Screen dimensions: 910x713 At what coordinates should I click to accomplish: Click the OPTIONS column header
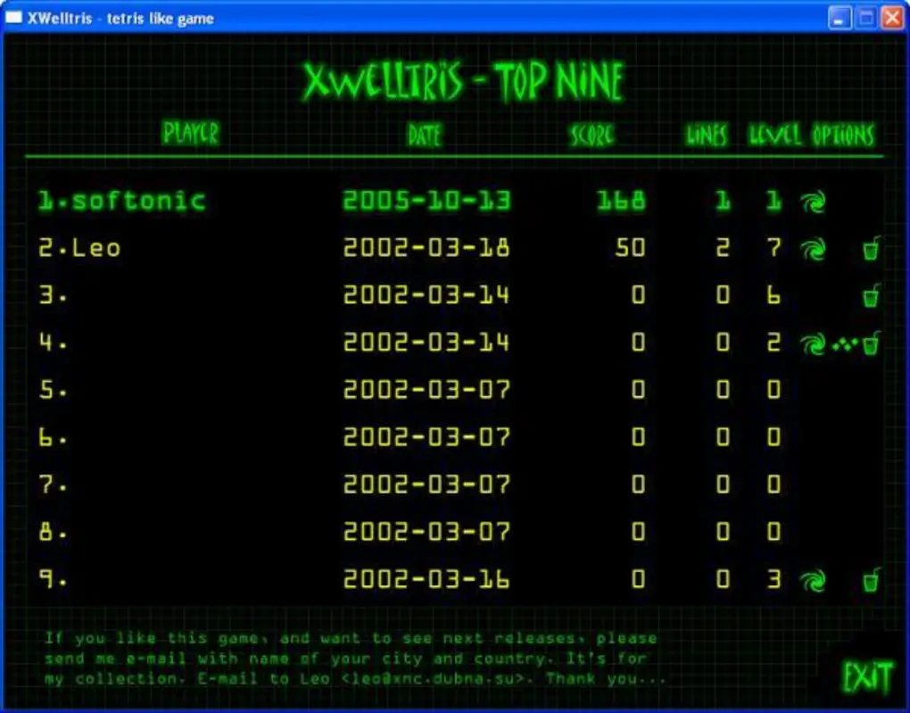tap(843, 135)
